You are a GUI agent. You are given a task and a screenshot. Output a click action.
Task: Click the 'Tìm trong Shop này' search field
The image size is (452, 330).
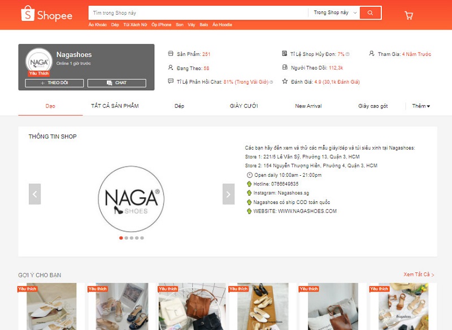click(198, 13)
